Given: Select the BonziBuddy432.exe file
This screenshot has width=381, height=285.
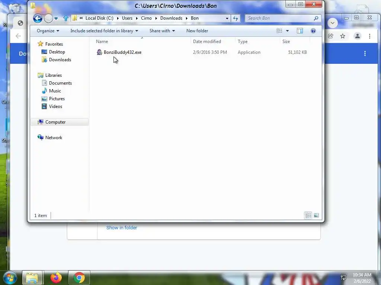Looking at the screenshot, I should 122,52.
